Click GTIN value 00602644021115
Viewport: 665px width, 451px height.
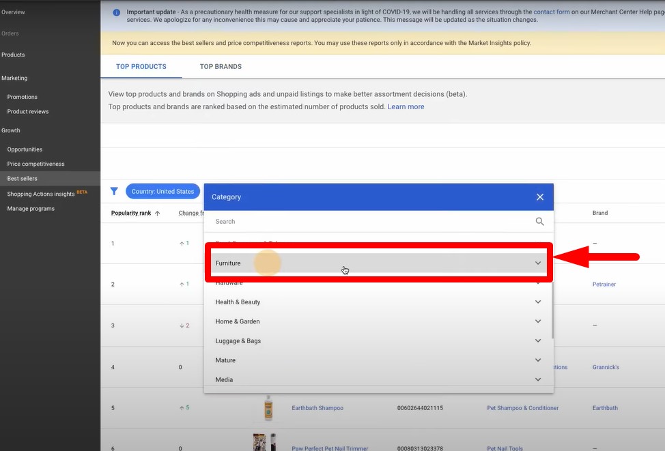[420, 408]
